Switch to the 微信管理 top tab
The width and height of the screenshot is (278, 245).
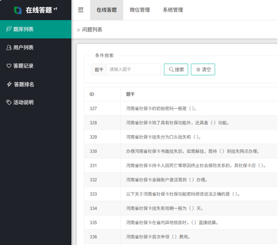(x=140, y=10)
